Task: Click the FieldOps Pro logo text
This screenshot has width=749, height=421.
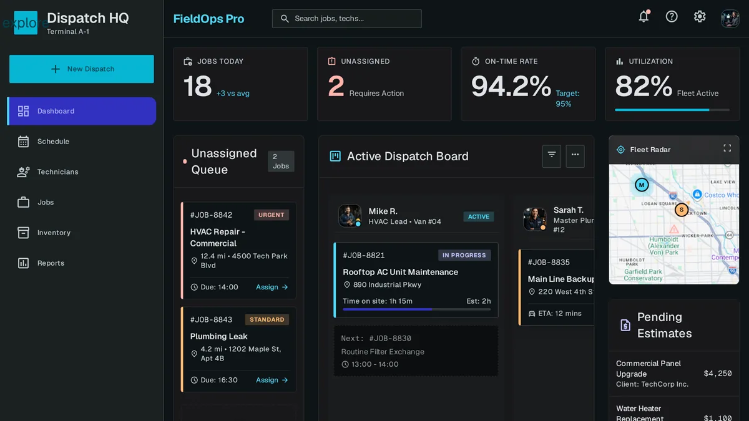Action: (x=208, y=19)
